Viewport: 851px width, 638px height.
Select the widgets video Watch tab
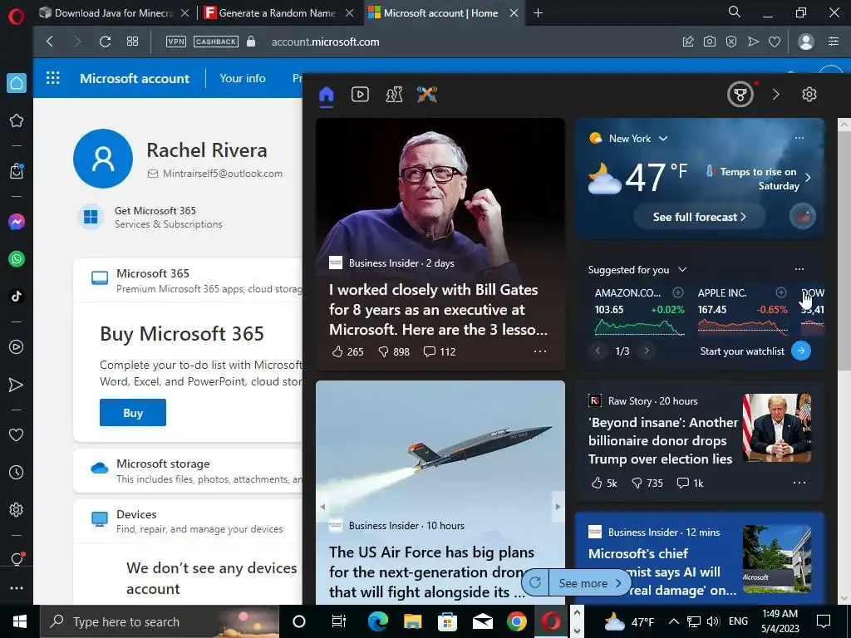pos(360,95)
